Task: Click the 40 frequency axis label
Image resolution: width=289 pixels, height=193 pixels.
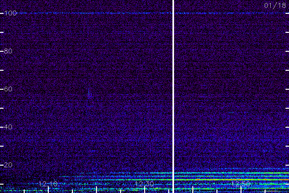Action: pyautogui.click(x=8, y=127)
